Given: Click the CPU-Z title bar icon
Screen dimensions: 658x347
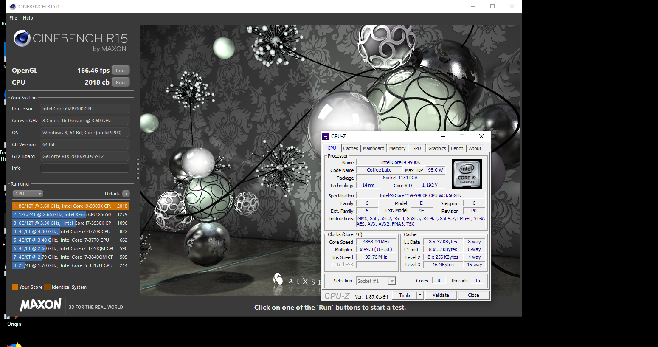Looking at the screenshot, I should tap(326, 136).
